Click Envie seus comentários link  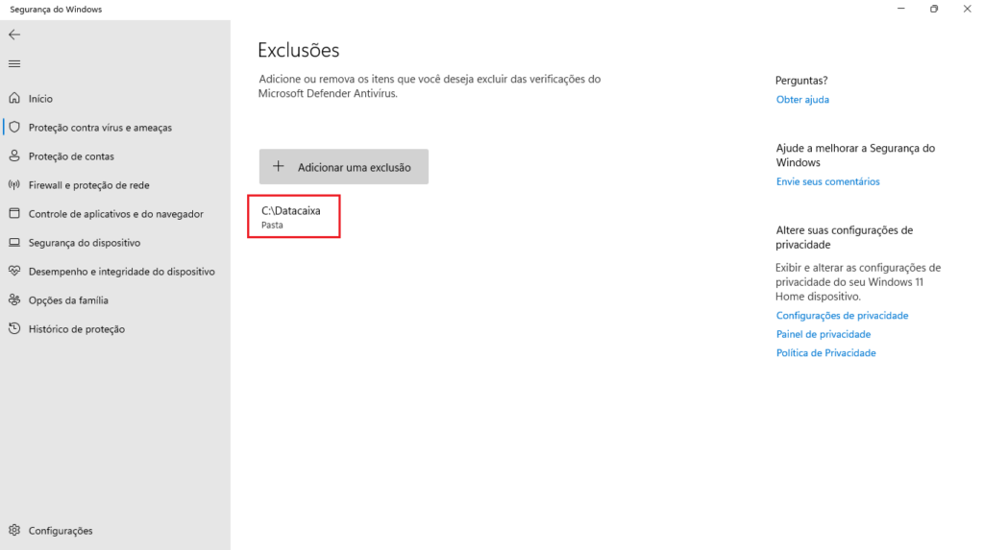click(x=827, y=181)
